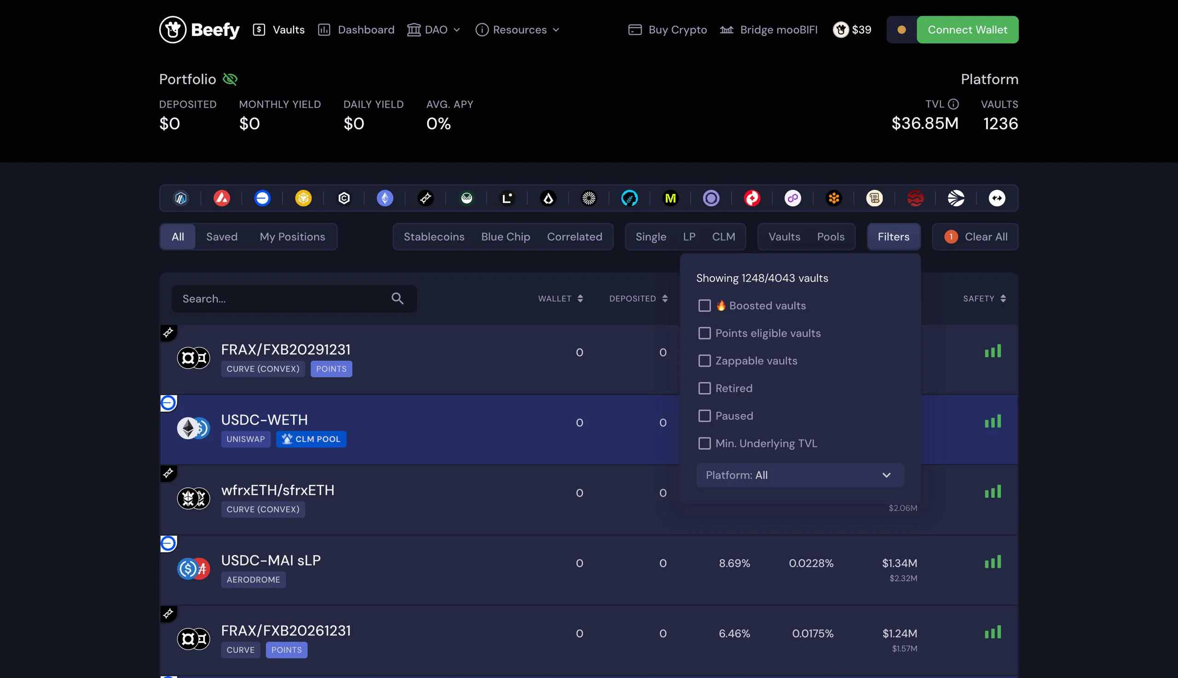Image resolution: width=1178 pixels, height=678 pixels.
Task: Choose the orange-dotted Rootstock chain icon
Action: pos(834,198)
